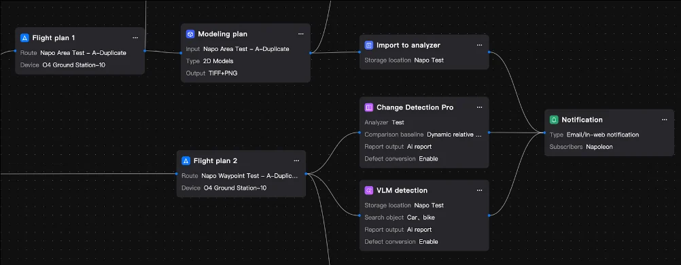Open the Modeling plan more options menu
This screenshot has width=681, height=265.
tap(301, 34)
